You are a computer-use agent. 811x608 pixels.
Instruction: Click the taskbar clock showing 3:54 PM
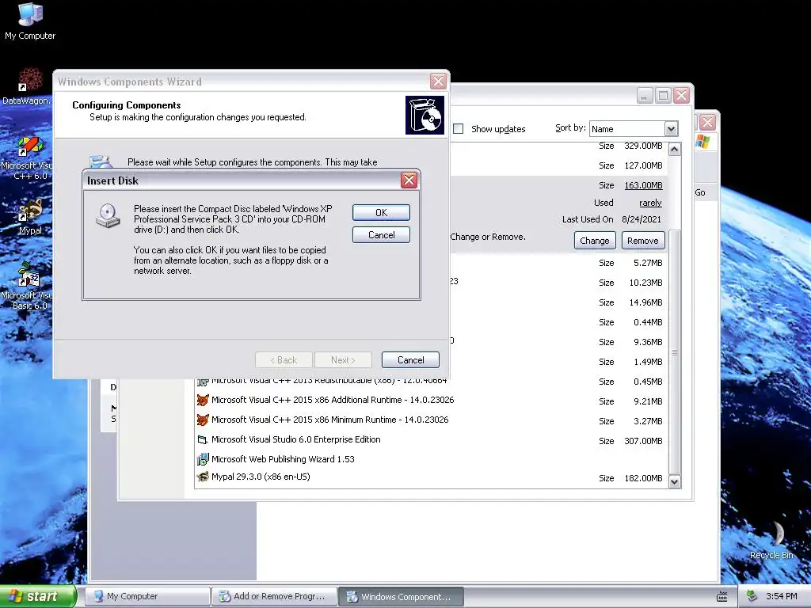tap(782, 596)
